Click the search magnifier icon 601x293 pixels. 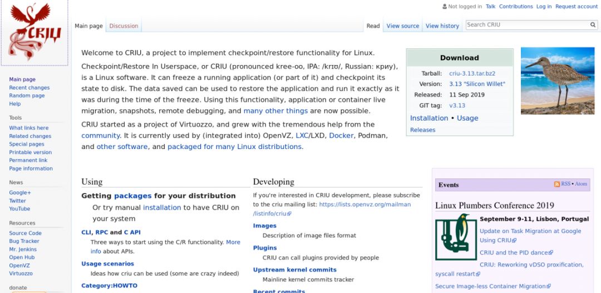pyautogui.click(x=593, y=25)
